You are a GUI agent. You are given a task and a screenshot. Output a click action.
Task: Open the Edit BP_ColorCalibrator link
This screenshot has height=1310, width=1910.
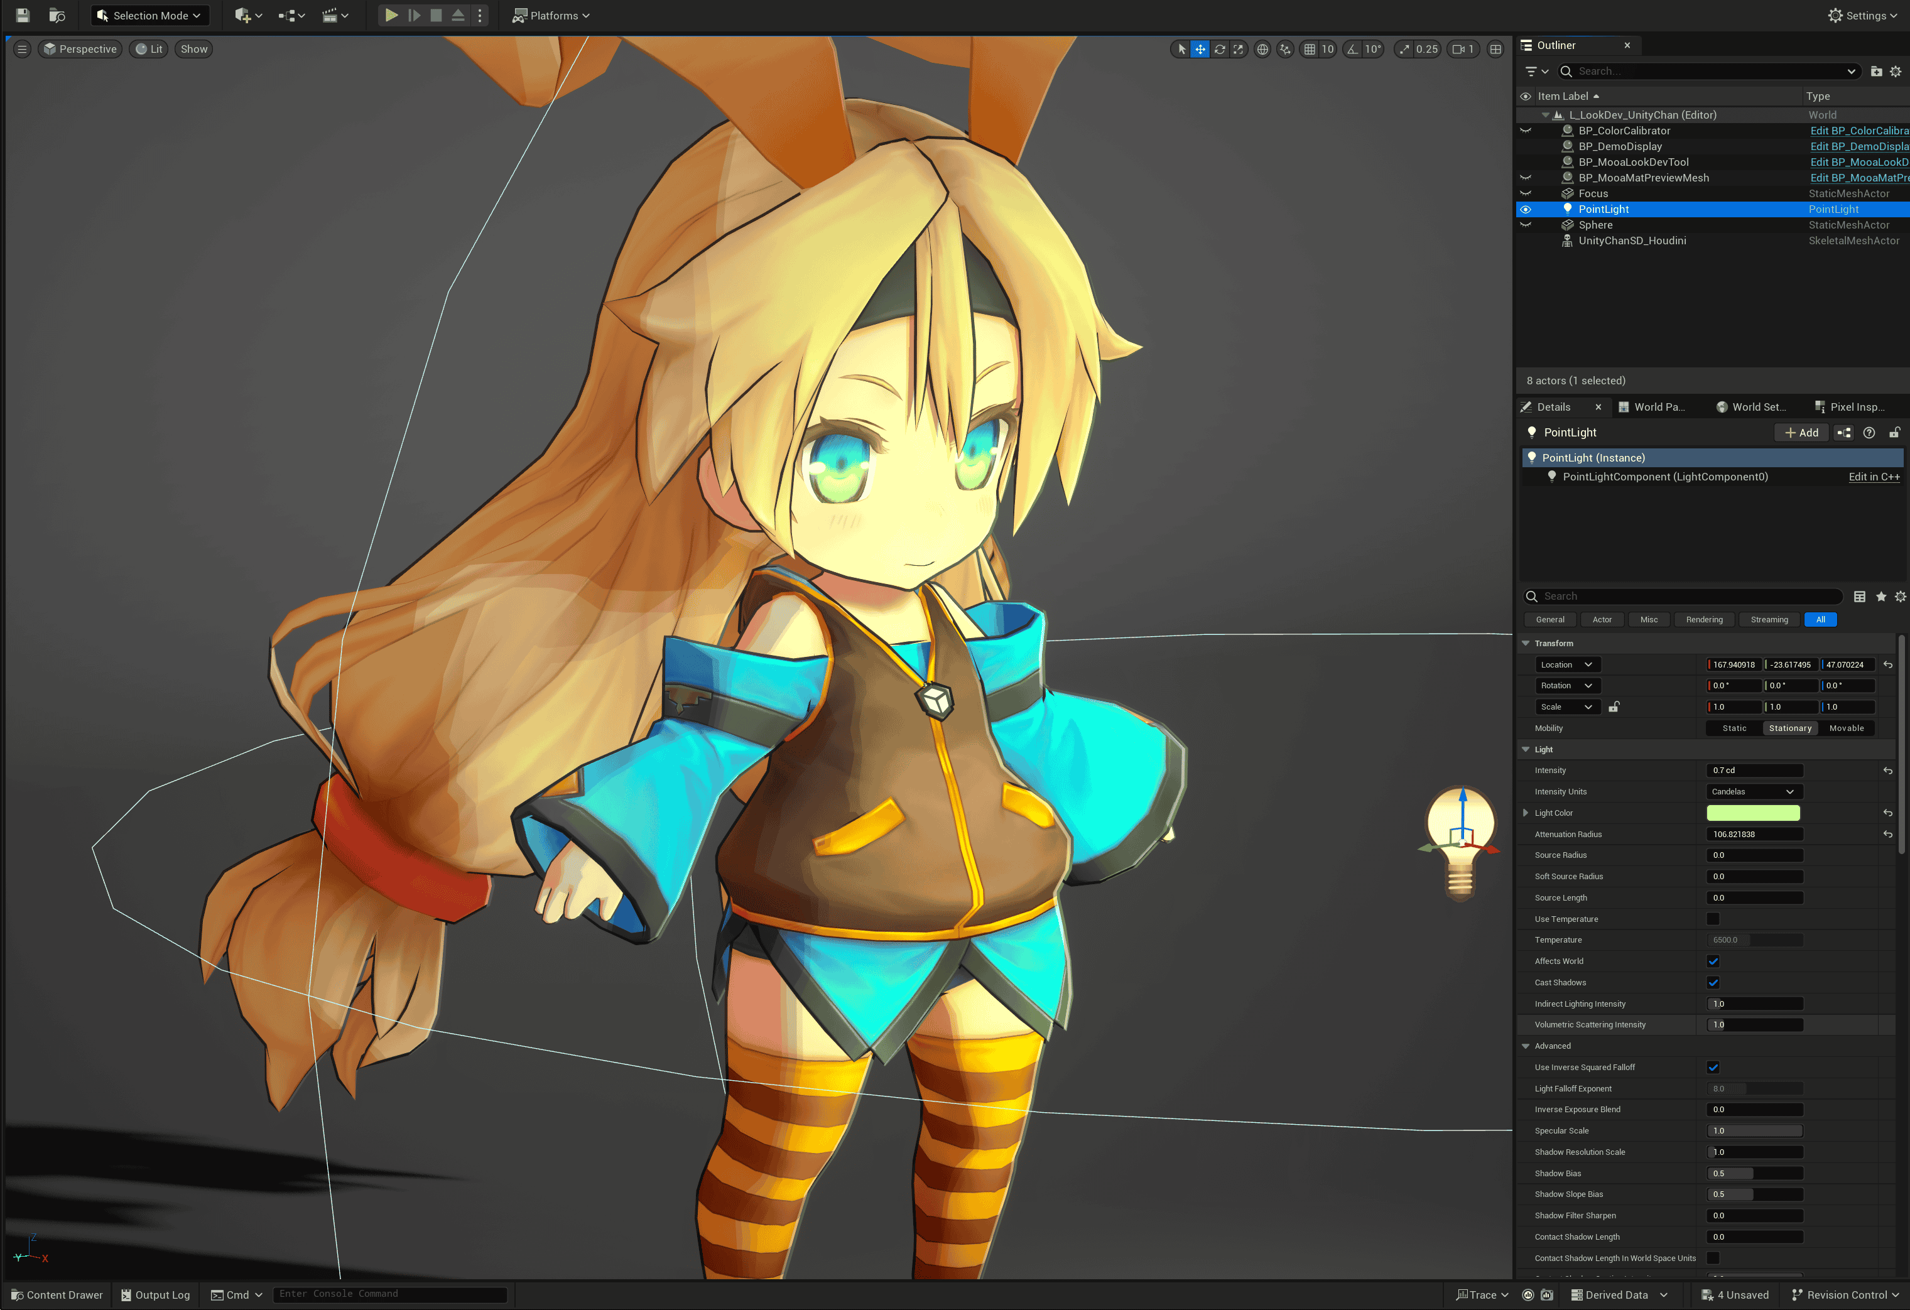pos(1859,131)
